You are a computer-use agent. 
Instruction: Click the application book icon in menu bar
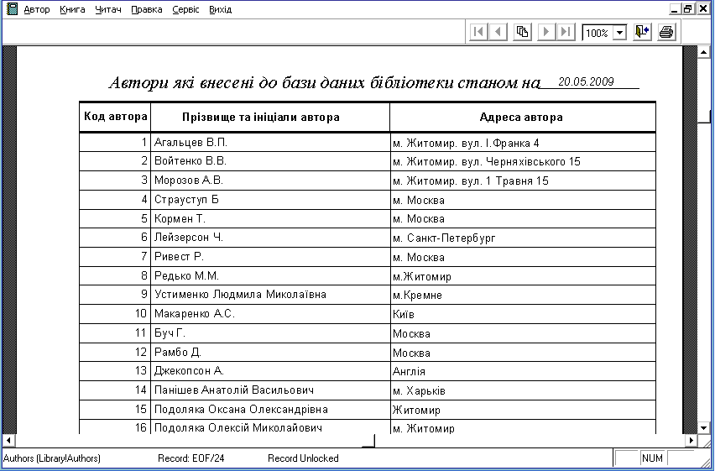click(12, 8)
